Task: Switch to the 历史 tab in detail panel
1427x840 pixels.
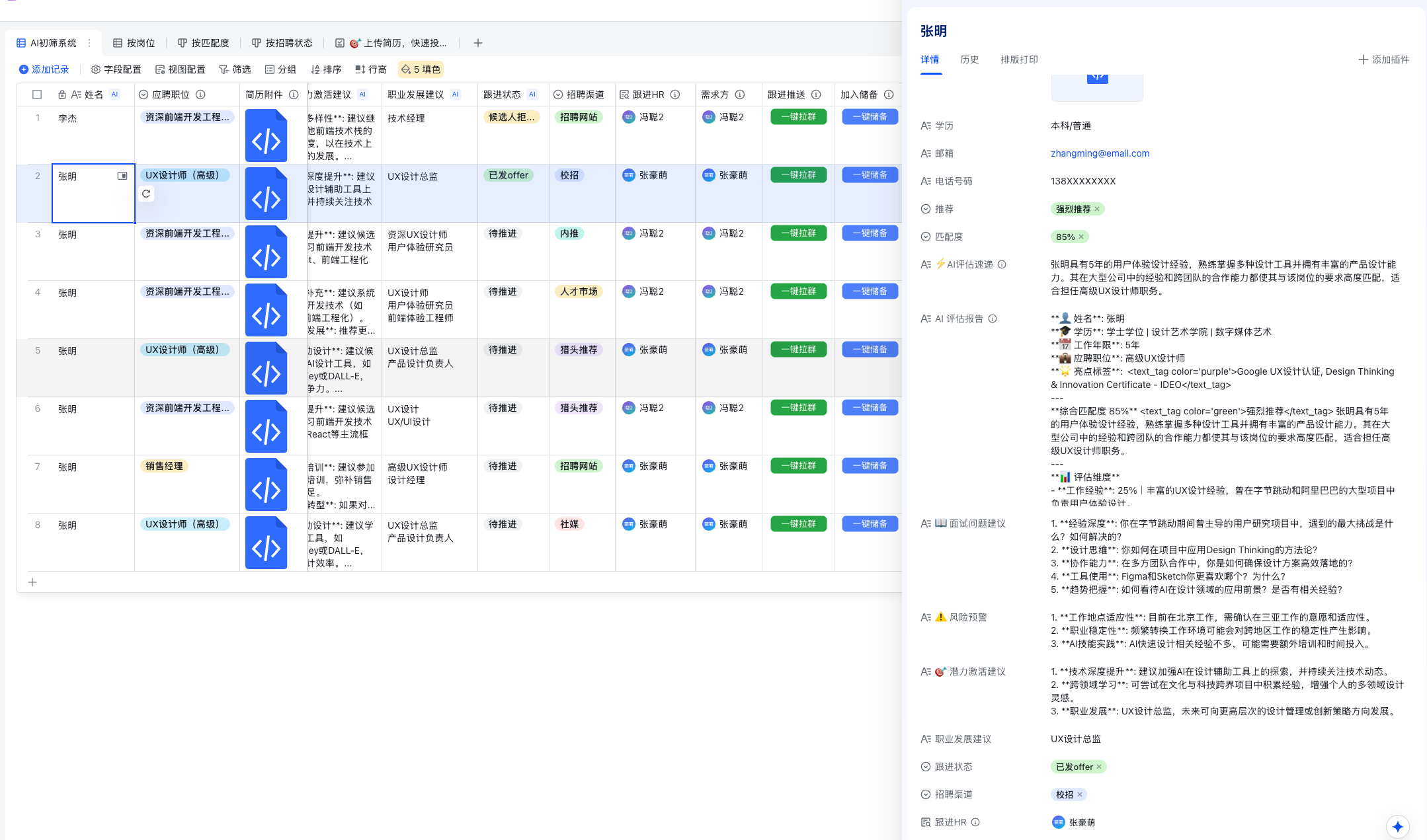Action: point(969,59)
